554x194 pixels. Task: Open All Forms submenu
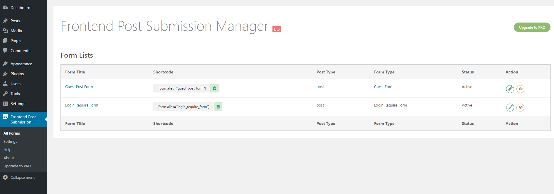click(12, 133)
